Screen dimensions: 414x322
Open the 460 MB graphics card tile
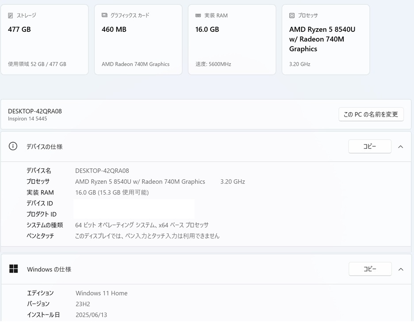click(138, 40)
